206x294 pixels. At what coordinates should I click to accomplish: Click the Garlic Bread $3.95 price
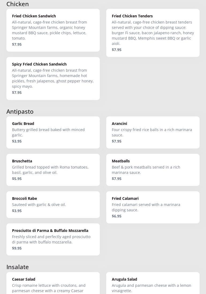(x=17, y=141)
